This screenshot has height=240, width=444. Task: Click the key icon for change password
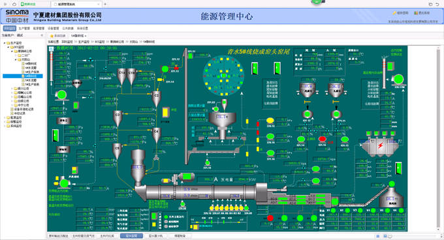[394, 13]
